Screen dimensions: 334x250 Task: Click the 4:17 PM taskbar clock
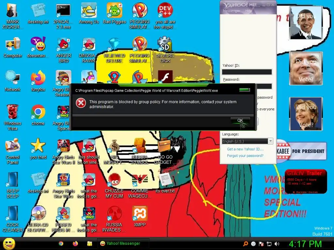(x=305, y=243)
